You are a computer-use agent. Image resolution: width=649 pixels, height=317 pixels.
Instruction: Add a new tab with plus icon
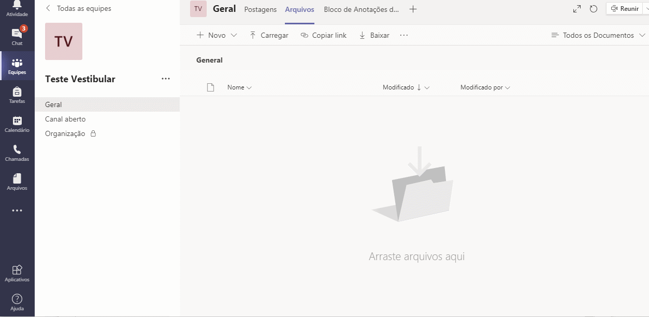pos(413,9)
